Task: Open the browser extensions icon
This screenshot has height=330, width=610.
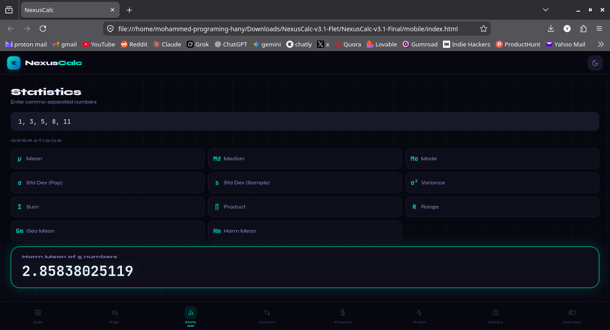Action: pyautogui.click(x=583, y=29)
